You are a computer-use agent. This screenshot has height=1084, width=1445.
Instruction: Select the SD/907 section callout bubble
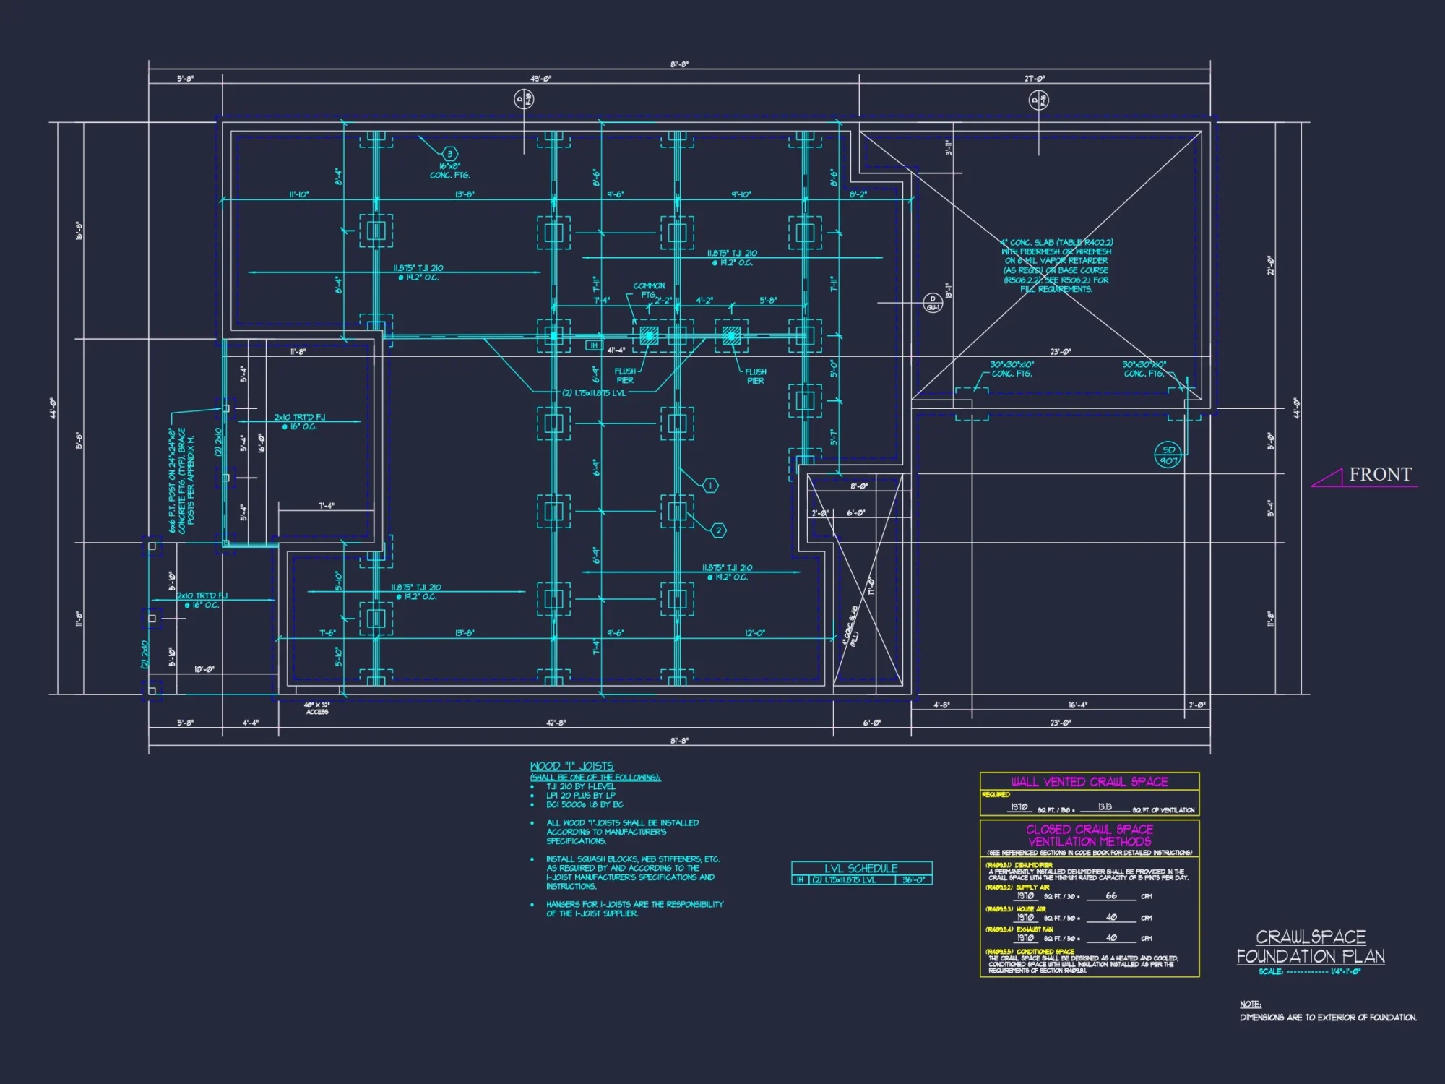click(x=1169, y=455)
